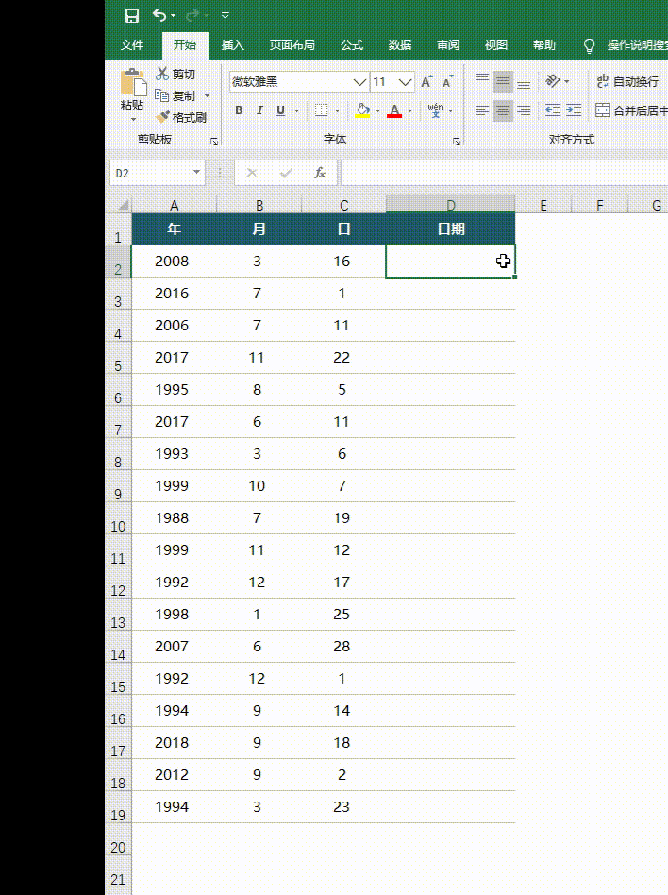Open the Undo history dropdown arrow
The height and width of the screenshot is (895, 668).
174,16
